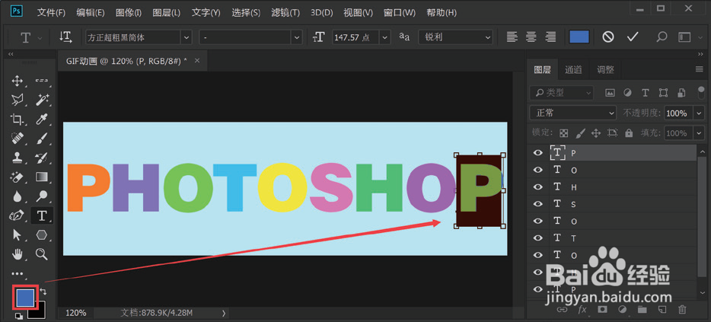Hide the H layer above the S layer
This screenshot has height=322, width=711.
[x=538, y=187]
